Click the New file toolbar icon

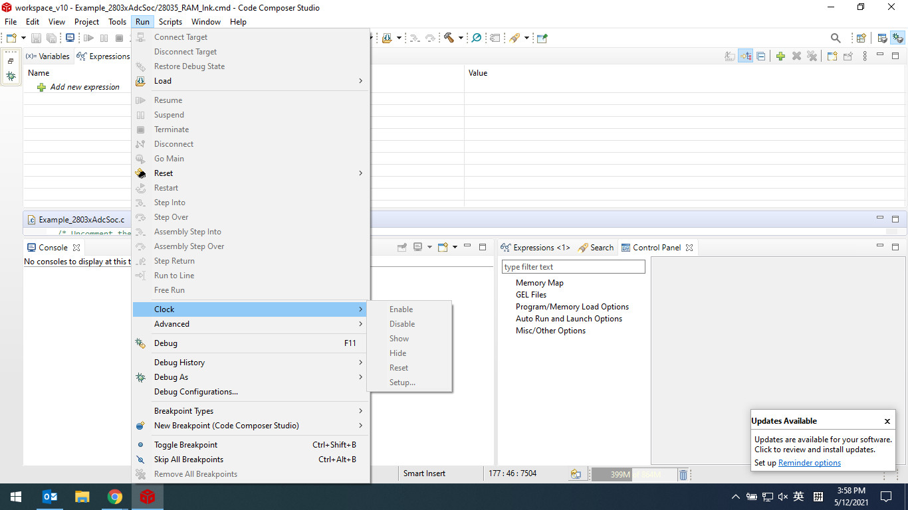(x=11, y=38)
